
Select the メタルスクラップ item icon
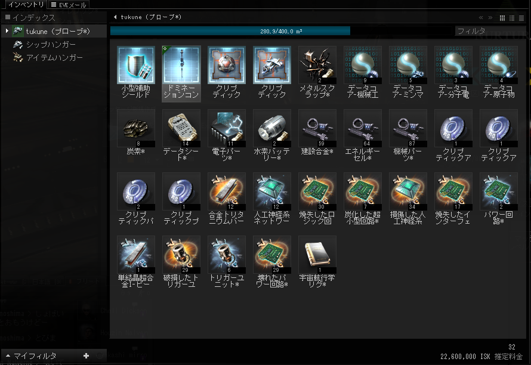tap(317, 65)
